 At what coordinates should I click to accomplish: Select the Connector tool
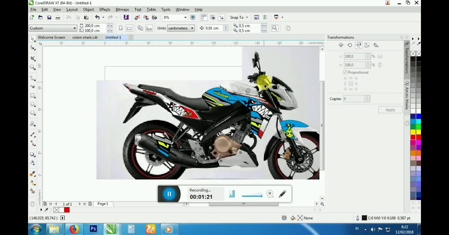coord(33,143)
